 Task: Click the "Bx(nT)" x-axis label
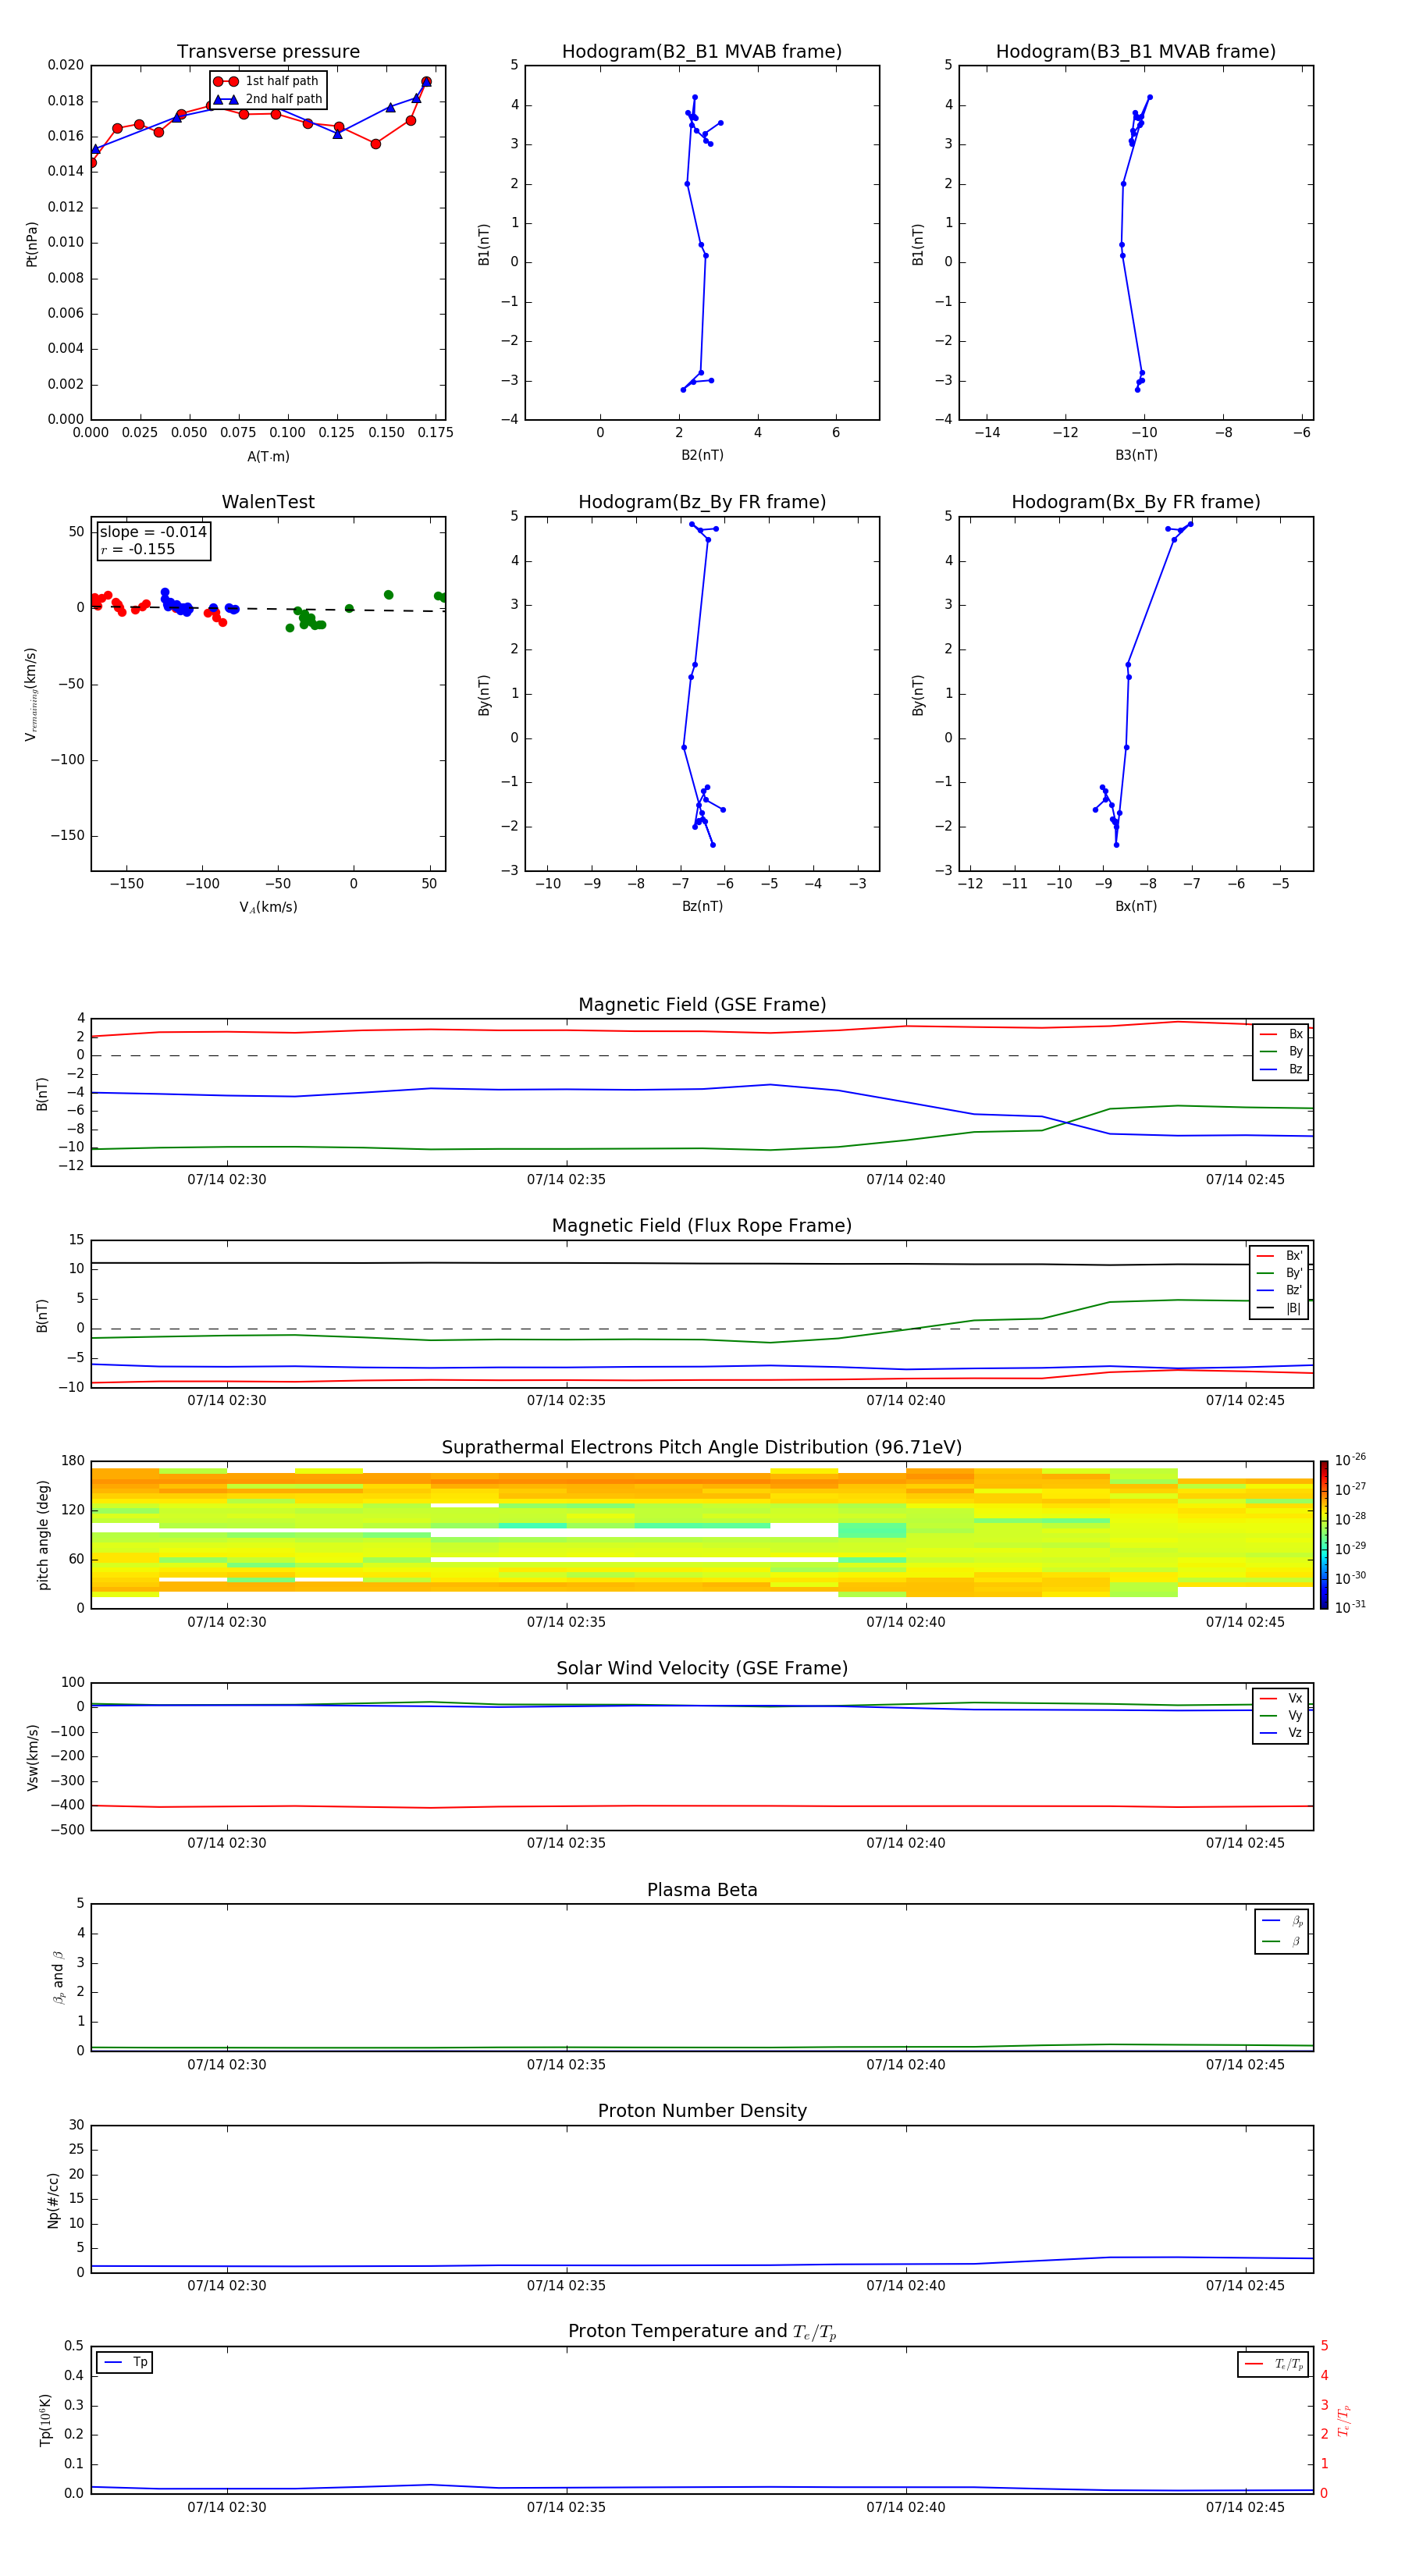tap(1136, 906)
